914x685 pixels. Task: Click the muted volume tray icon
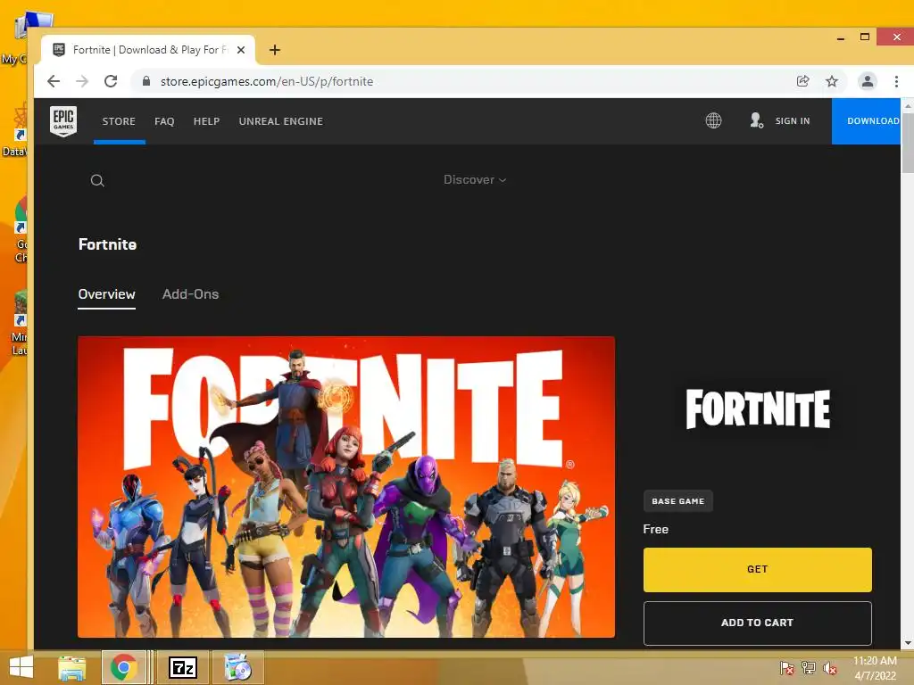pyautogui.click(x=830, y=668)
